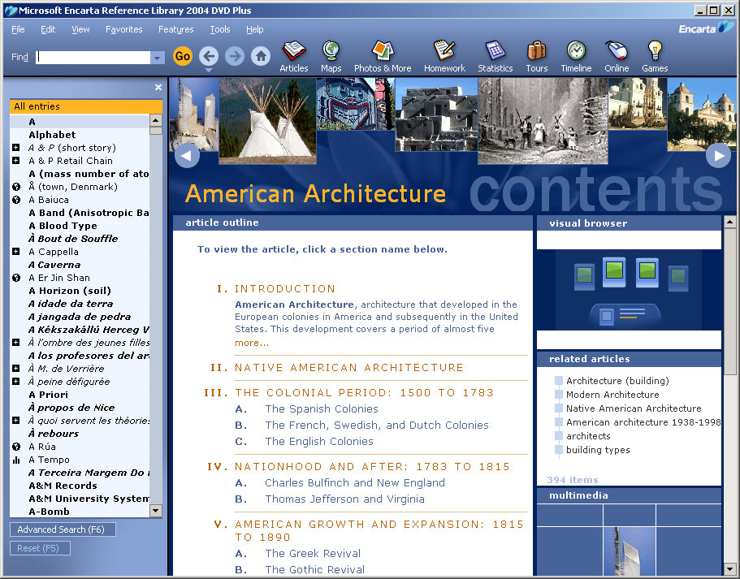Open the back history dropdown triangle

click(x=209, y=71)
